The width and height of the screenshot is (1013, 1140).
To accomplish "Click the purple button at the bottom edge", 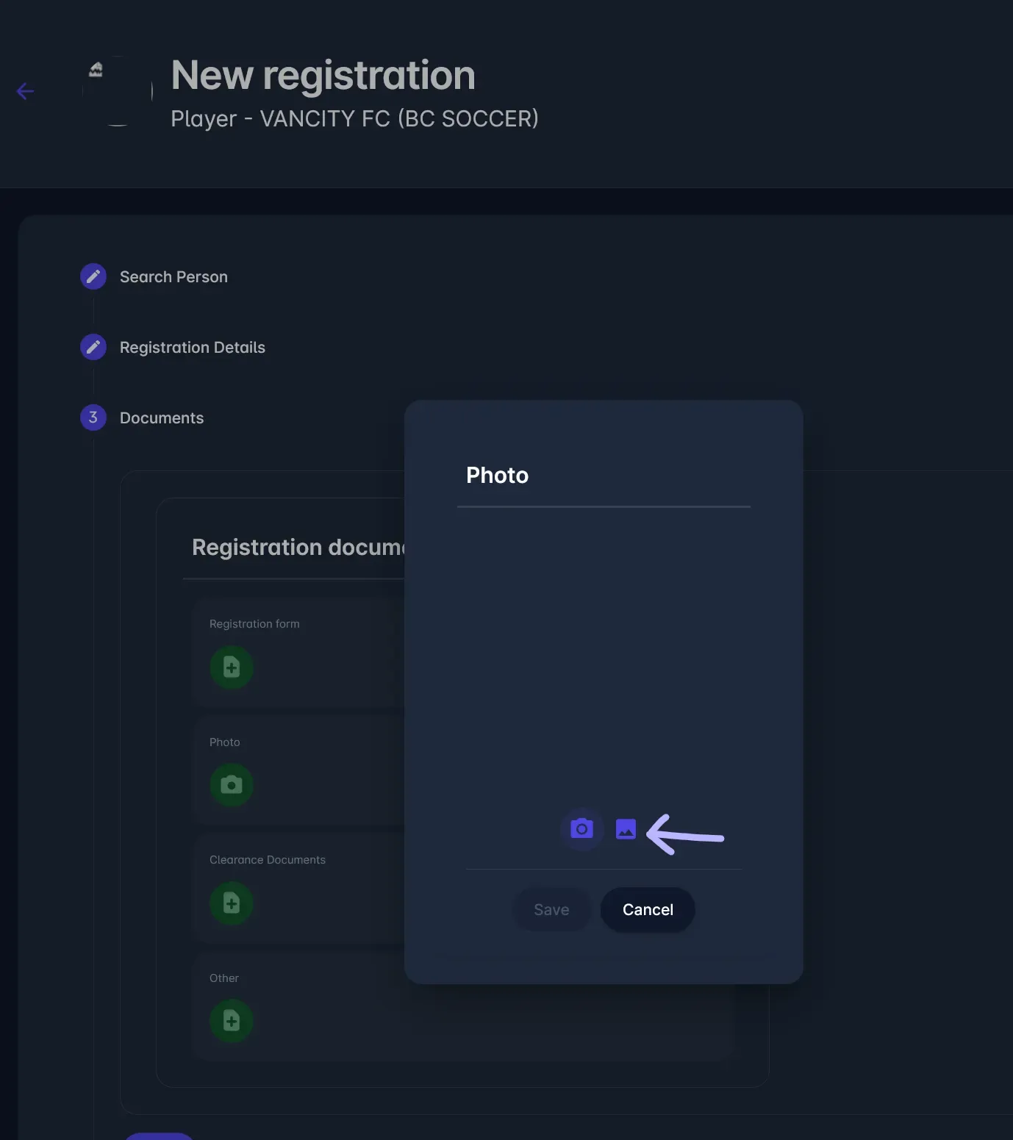I will click(x=158, y=1136).
